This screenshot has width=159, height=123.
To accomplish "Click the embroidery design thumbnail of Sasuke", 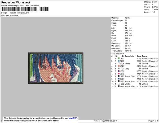I will (x=56, y=68).
